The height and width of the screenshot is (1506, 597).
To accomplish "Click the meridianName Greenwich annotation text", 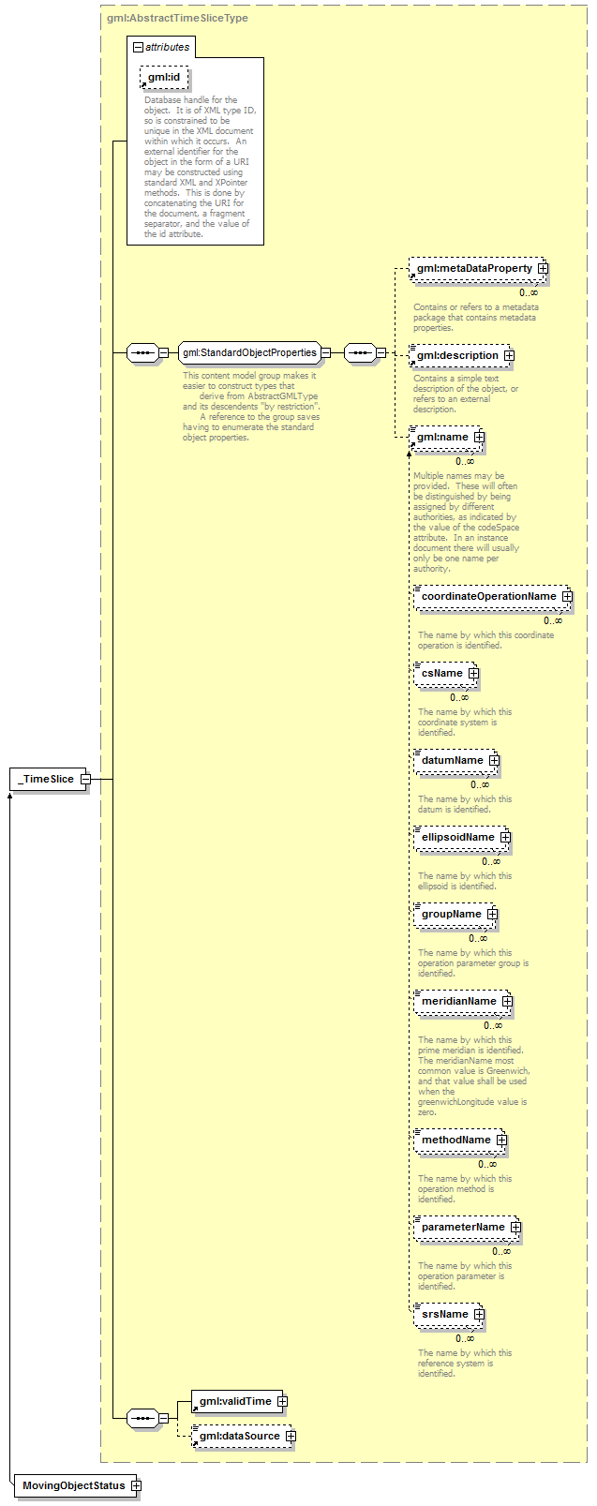I will click(473, 1076).
